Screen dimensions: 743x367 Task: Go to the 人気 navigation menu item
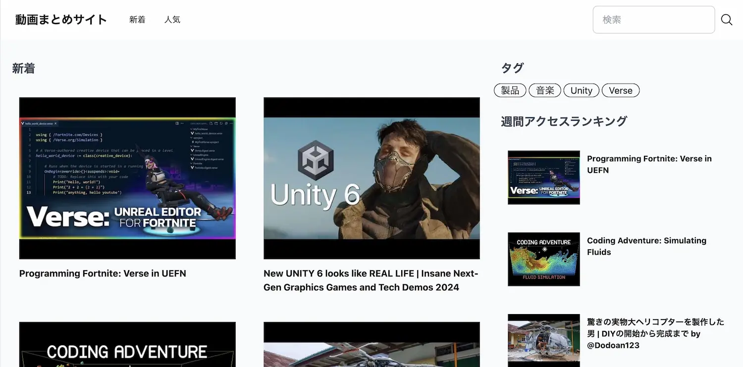(x=172, y=20)
